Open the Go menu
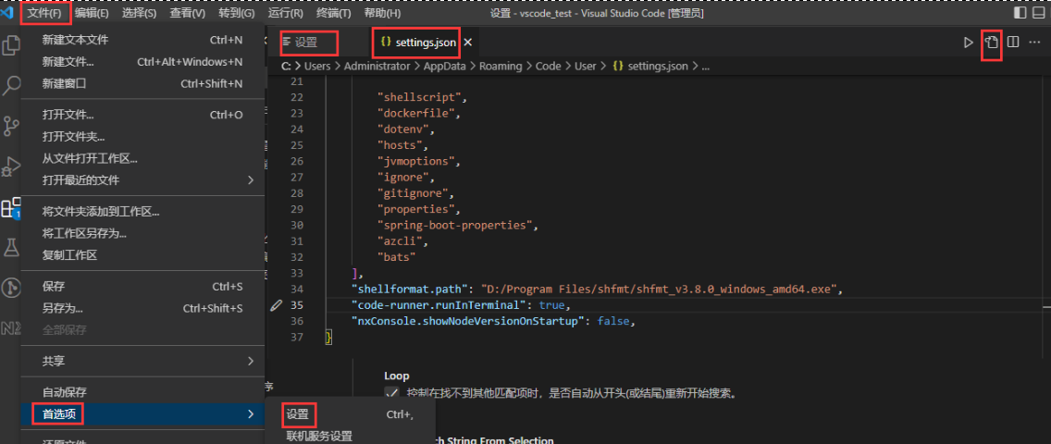1051x444 pixels. [x=237, y=13]
